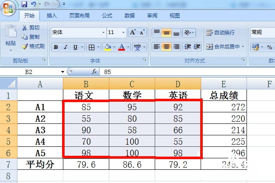Open text orientation options

[x=189, y=33]
